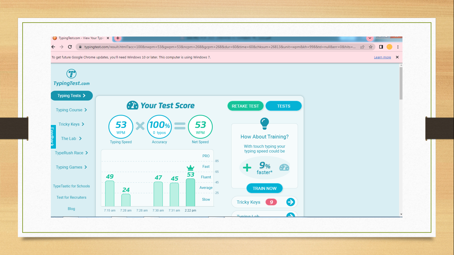Screen dimensions: 454x255
Task: Click the red 9 badge on Tricky Keys card
Action: [271, 202]
